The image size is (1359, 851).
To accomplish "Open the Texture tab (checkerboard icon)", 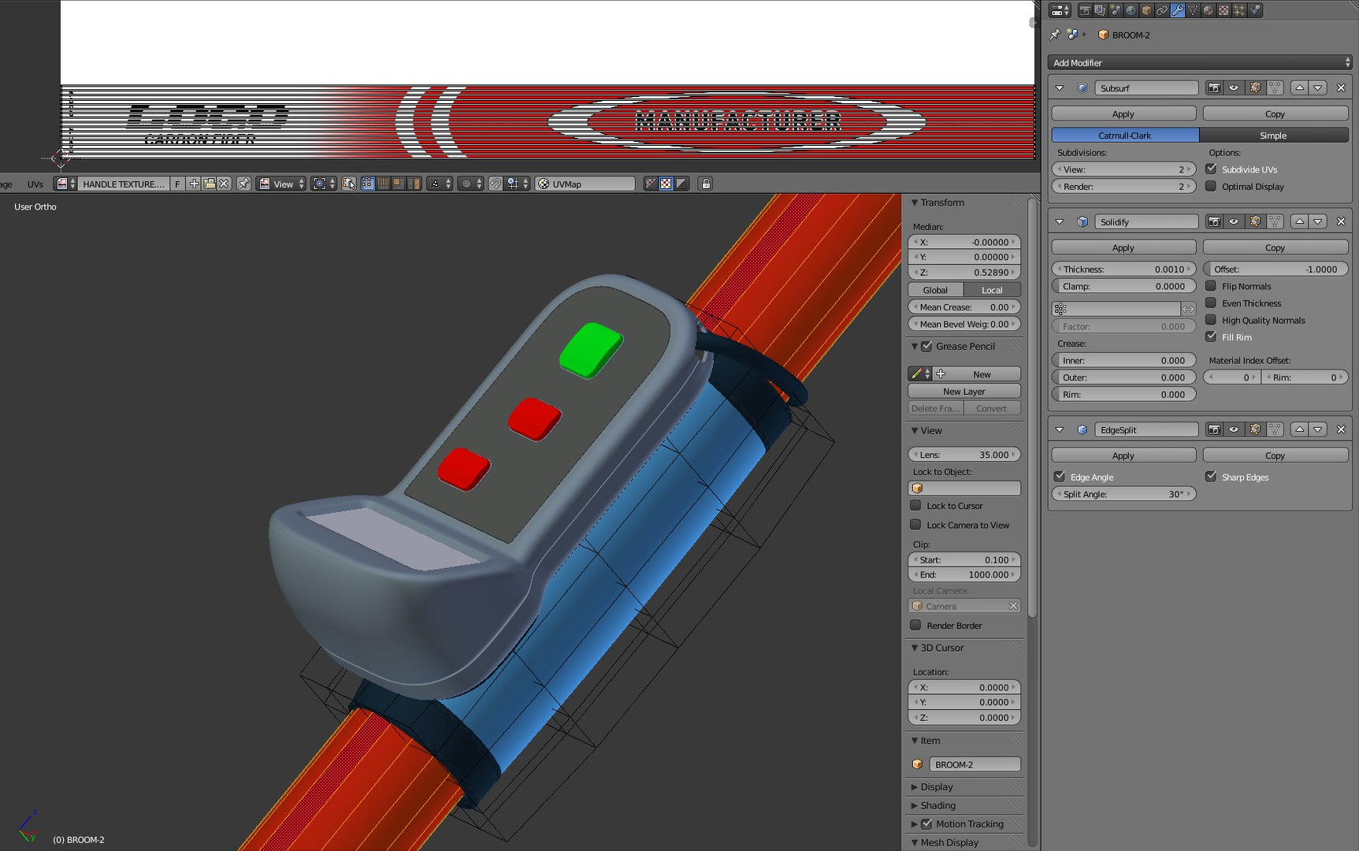I will coord(1223,10).
